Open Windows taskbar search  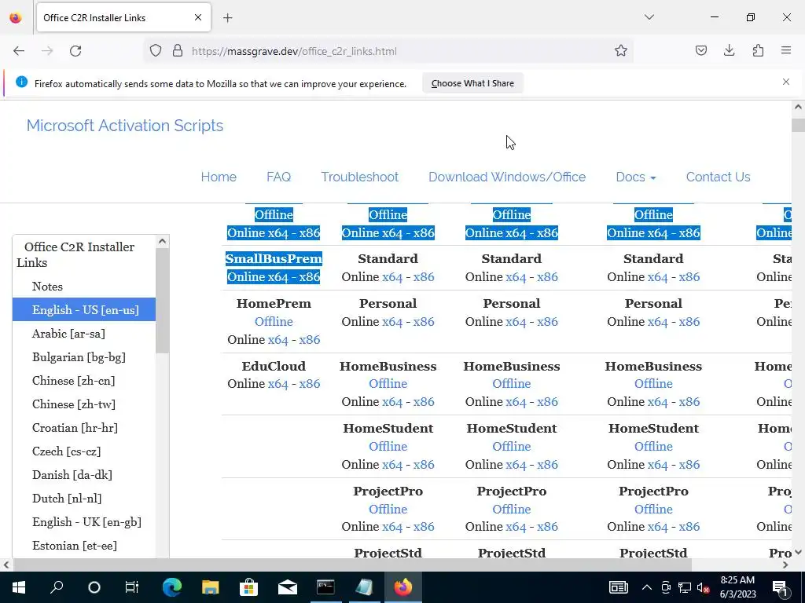(57, 587)
